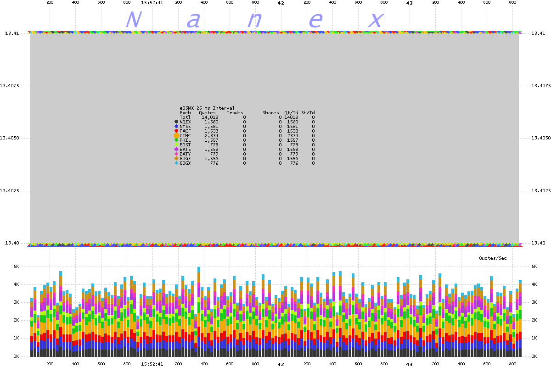Click '13.4050' on the right price axis
The image size is (551, 367).
coord(540,138)
